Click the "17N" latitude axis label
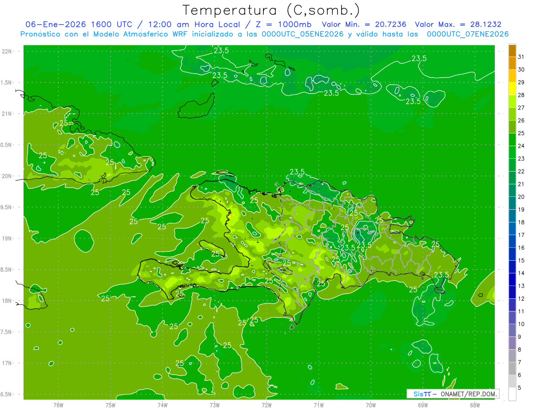The image size is (533, 411). click(x=8, y=363)
